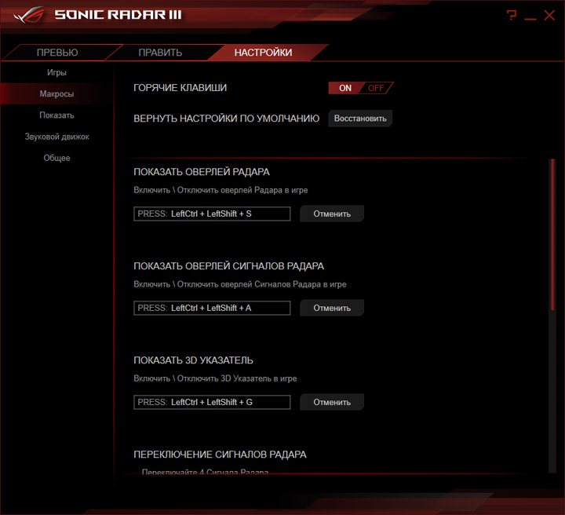
Task: Switch to the ПРЕВЬЮ tab
Action: [57, 53]
